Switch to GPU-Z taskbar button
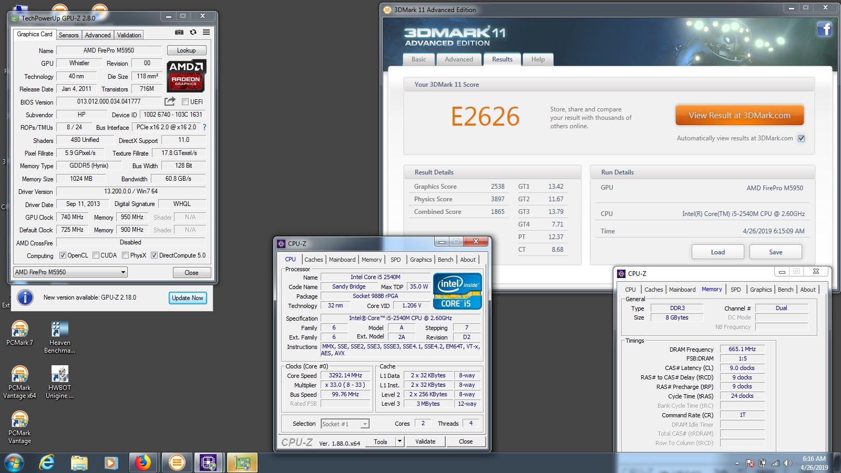 click(242, 462)
